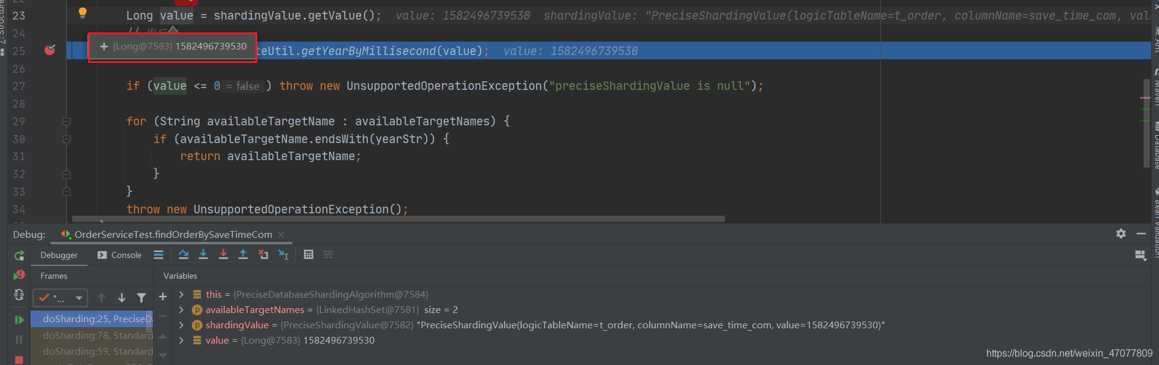Open the thread selector dropdown in Frames
This screenshot has width=1159, height=365.
pyautogui.click(x=60, y=298)
